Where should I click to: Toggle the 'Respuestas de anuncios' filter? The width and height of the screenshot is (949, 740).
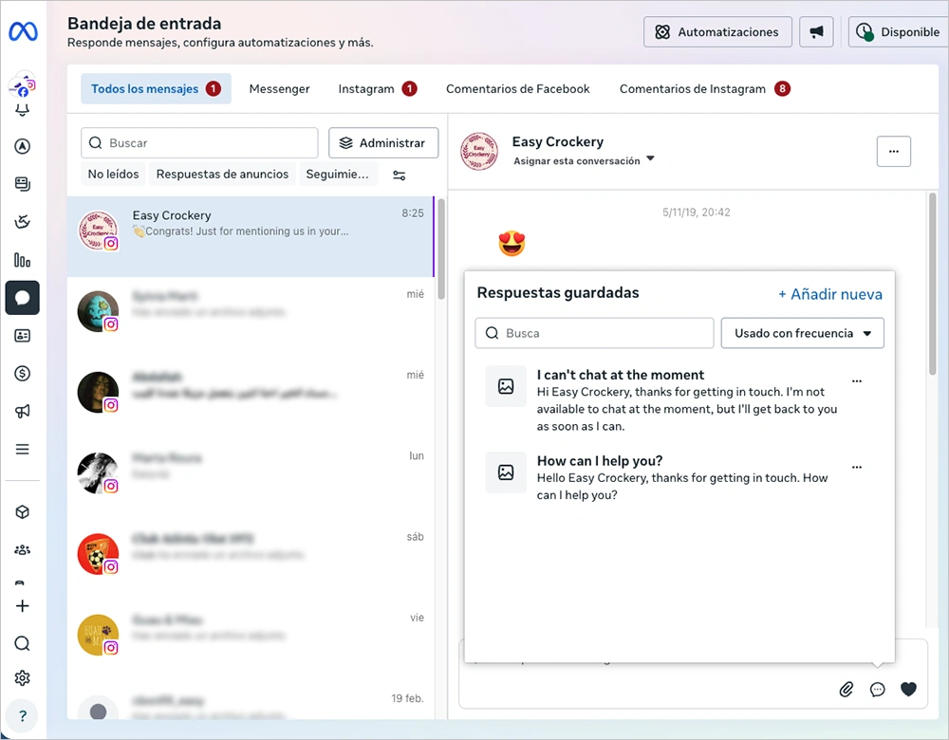(222, 174)
